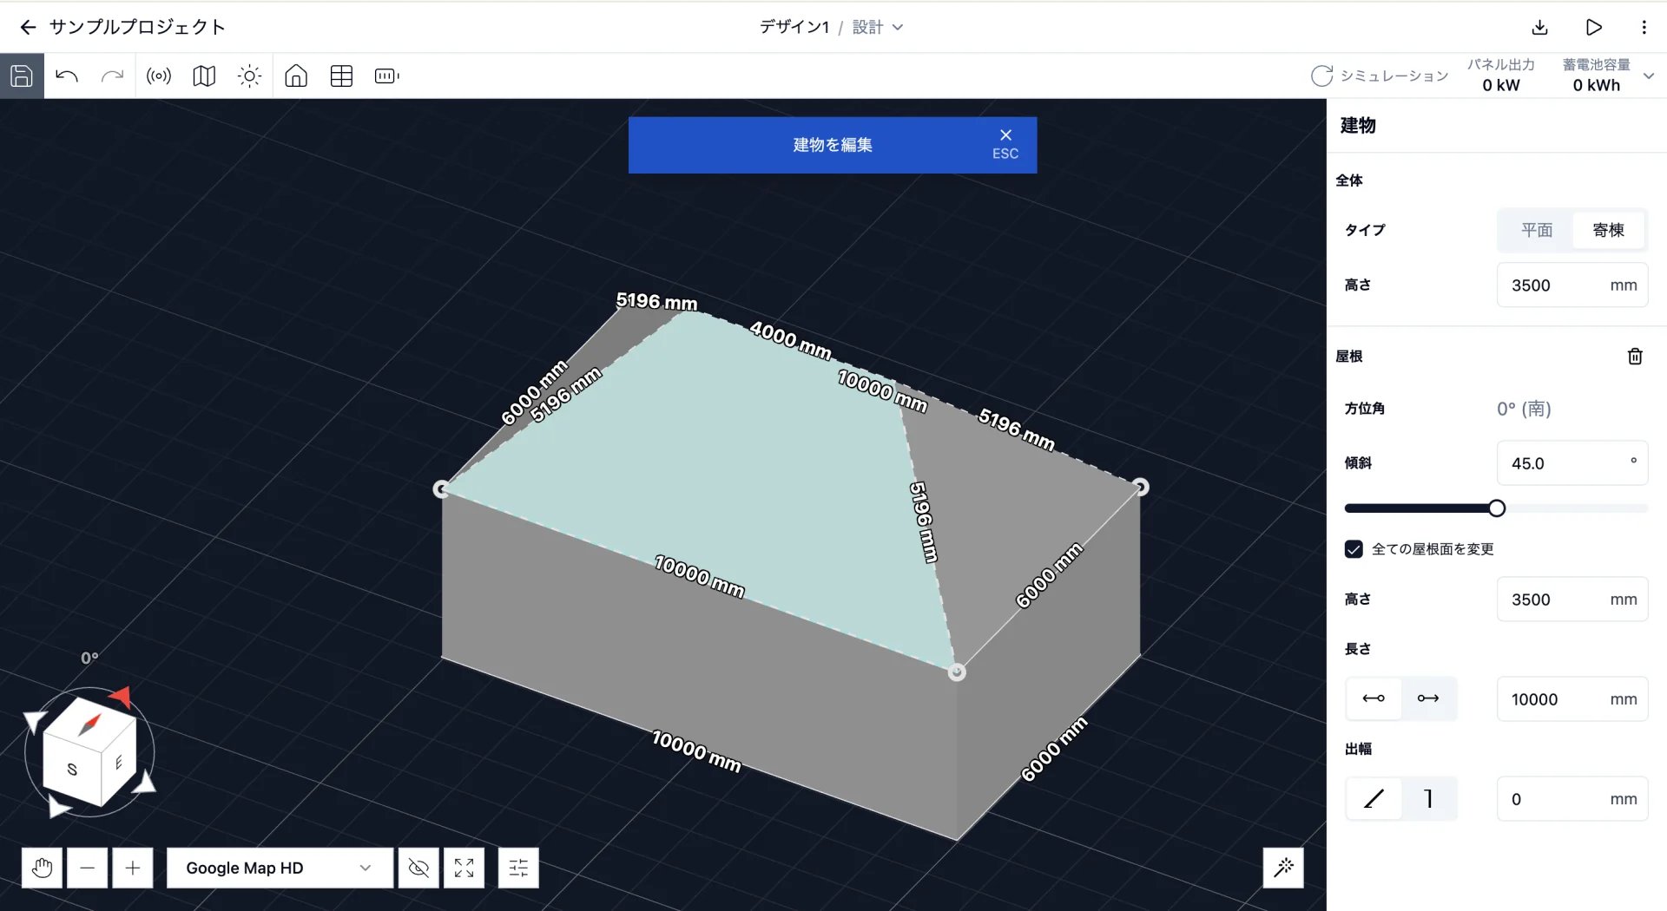Click the compass orientation cube

click(x=89, y=752)
